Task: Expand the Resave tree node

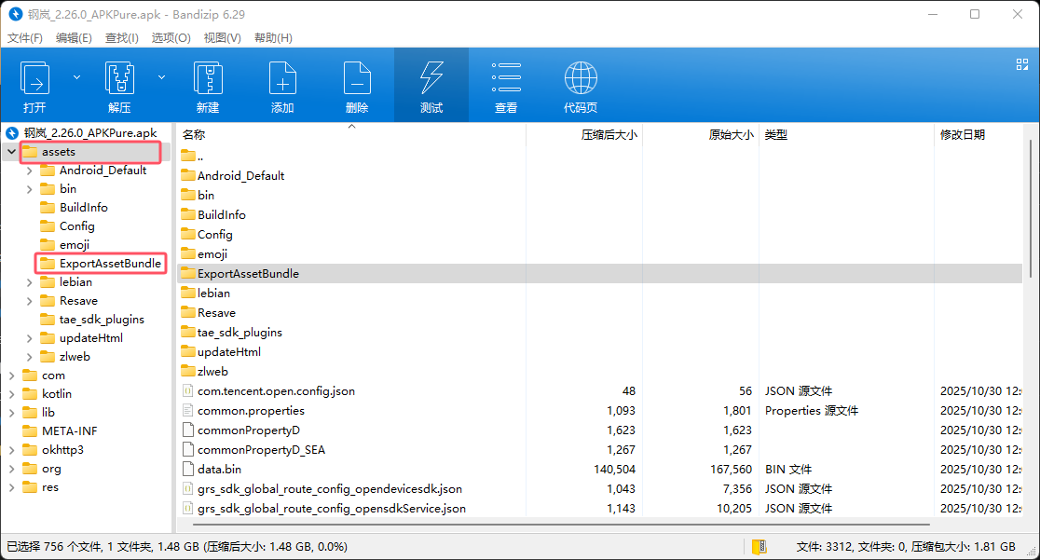Action: tap(29, 301)
